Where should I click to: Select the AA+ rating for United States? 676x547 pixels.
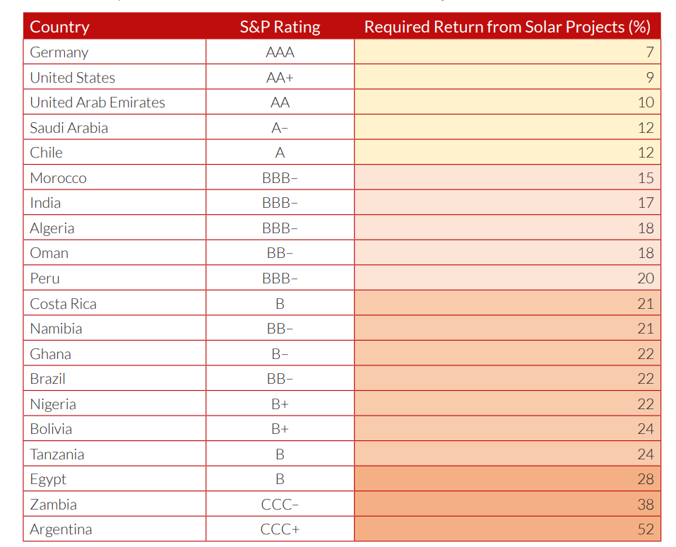click(280, 78)
